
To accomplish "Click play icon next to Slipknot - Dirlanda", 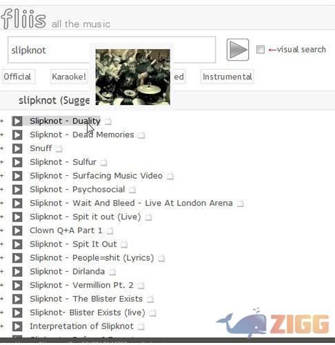I will (17, 271).
